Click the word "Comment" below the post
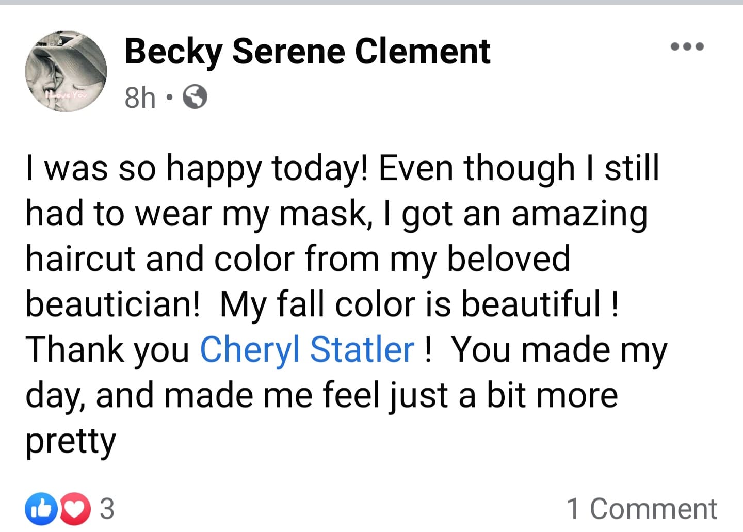 (653, 509)
